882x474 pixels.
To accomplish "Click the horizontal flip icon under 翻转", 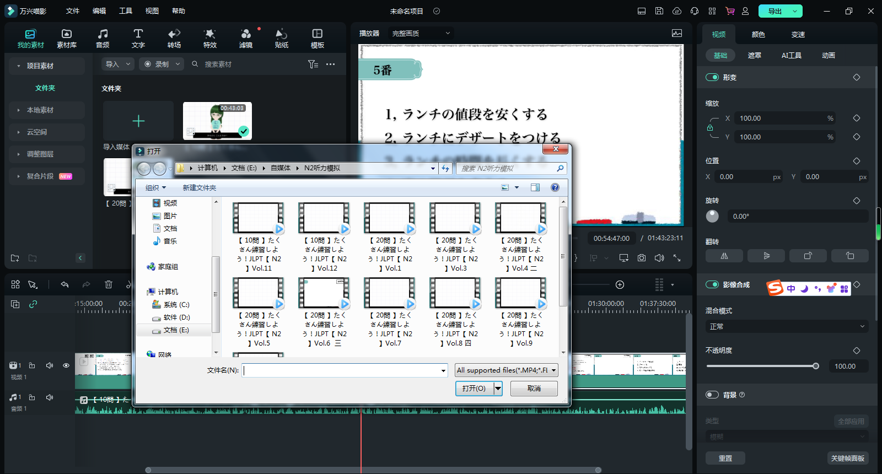I will point(724,256).
